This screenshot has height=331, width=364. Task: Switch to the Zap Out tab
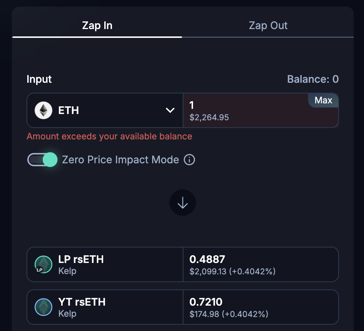268,26
